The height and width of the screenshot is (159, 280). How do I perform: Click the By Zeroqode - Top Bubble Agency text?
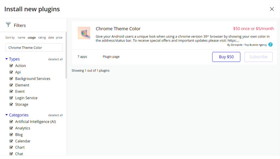(x=247, y=45)
